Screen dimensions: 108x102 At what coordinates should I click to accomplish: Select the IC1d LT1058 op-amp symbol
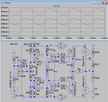(21, 72)
